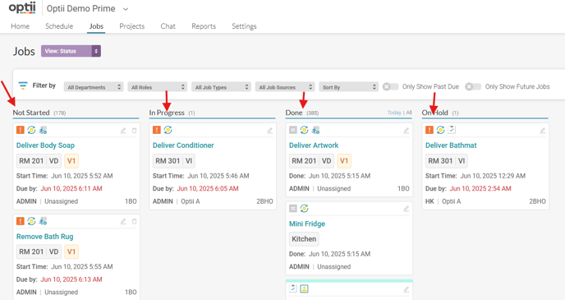Edit the Mini Fridge job
The width and height of the screenshot is (565, 300).
[406, 209]
